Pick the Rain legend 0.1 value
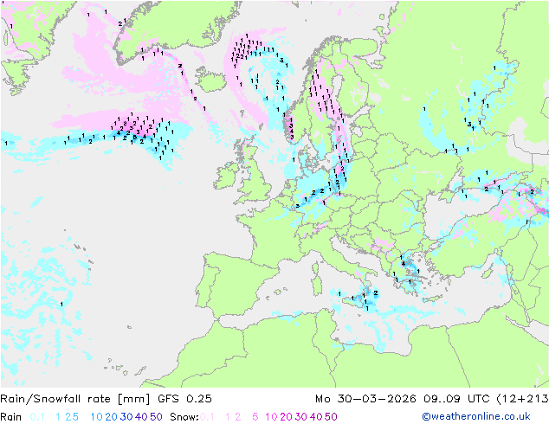 pyautogui.click(x=37, y=417)
